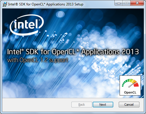Click the OpenCL gauge logo badge
The image size is (146, 114).
pyautogui.click(x=130, y=85)
